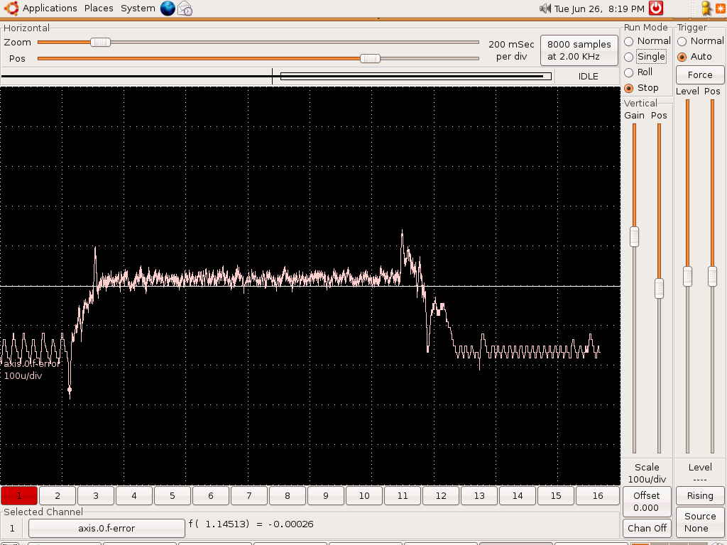Click the selected channel number 1 field
This screenshot has height=545, width=727.
(x=12, y=528)
